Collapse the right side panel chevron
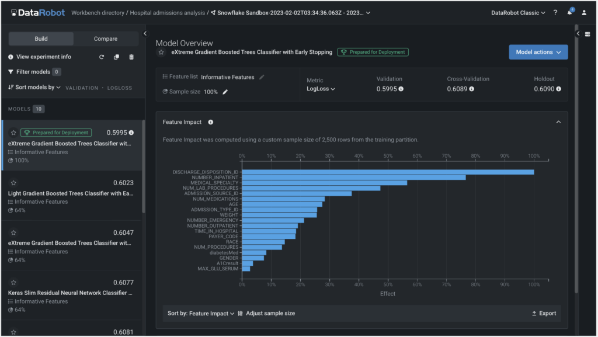This screenshot has width=598, height=337. 578,33
